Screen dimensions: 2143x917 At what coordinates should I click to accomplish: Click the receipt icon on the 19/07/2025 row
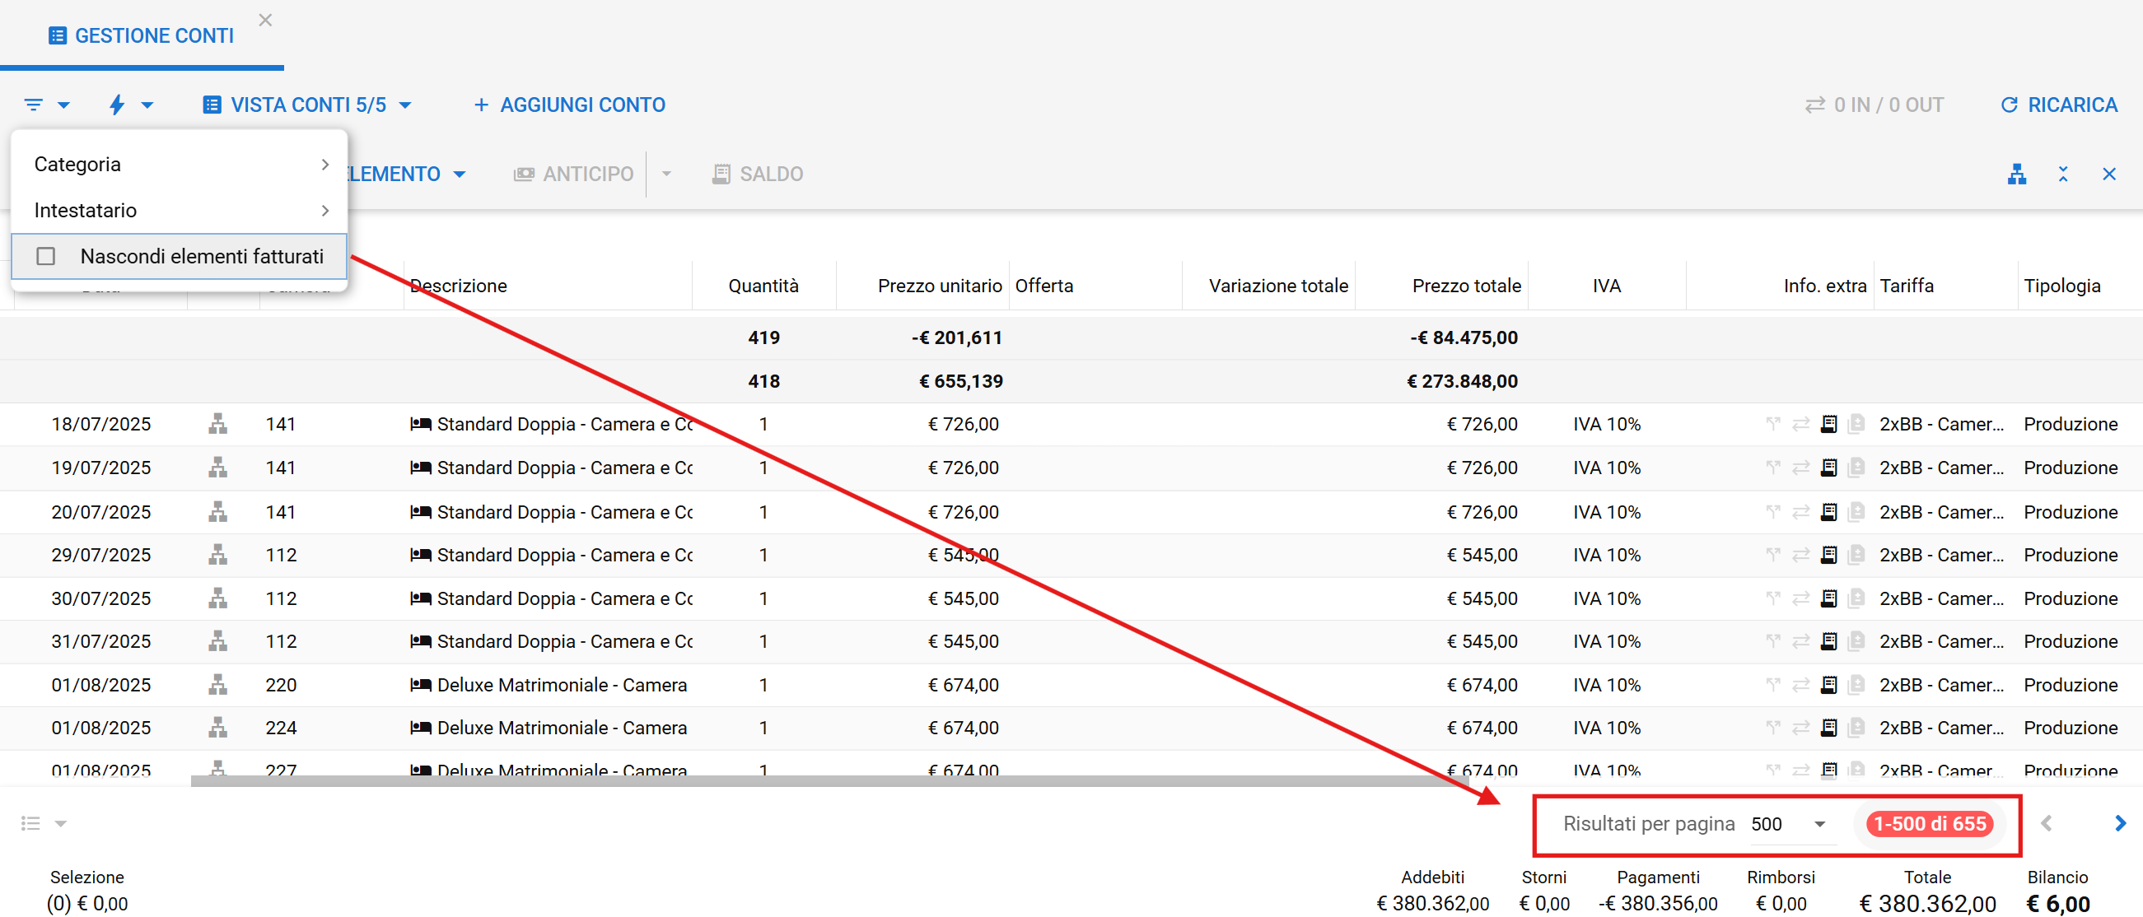tap(1828, 468)
